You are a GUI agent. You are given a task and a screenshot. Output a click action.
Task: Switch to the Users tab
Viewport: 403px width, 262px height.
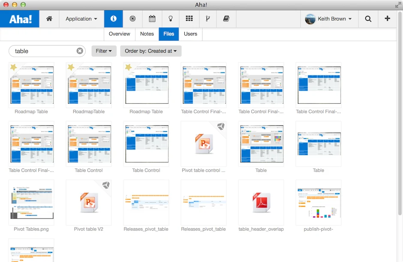190,34
